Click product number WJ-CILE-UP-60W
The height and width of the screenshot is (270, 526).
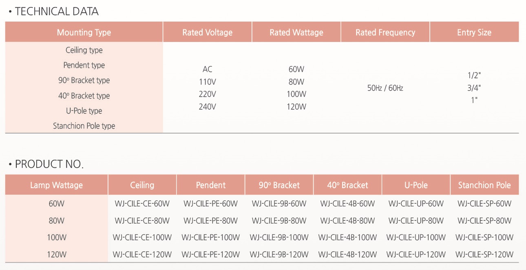point(416,204)
